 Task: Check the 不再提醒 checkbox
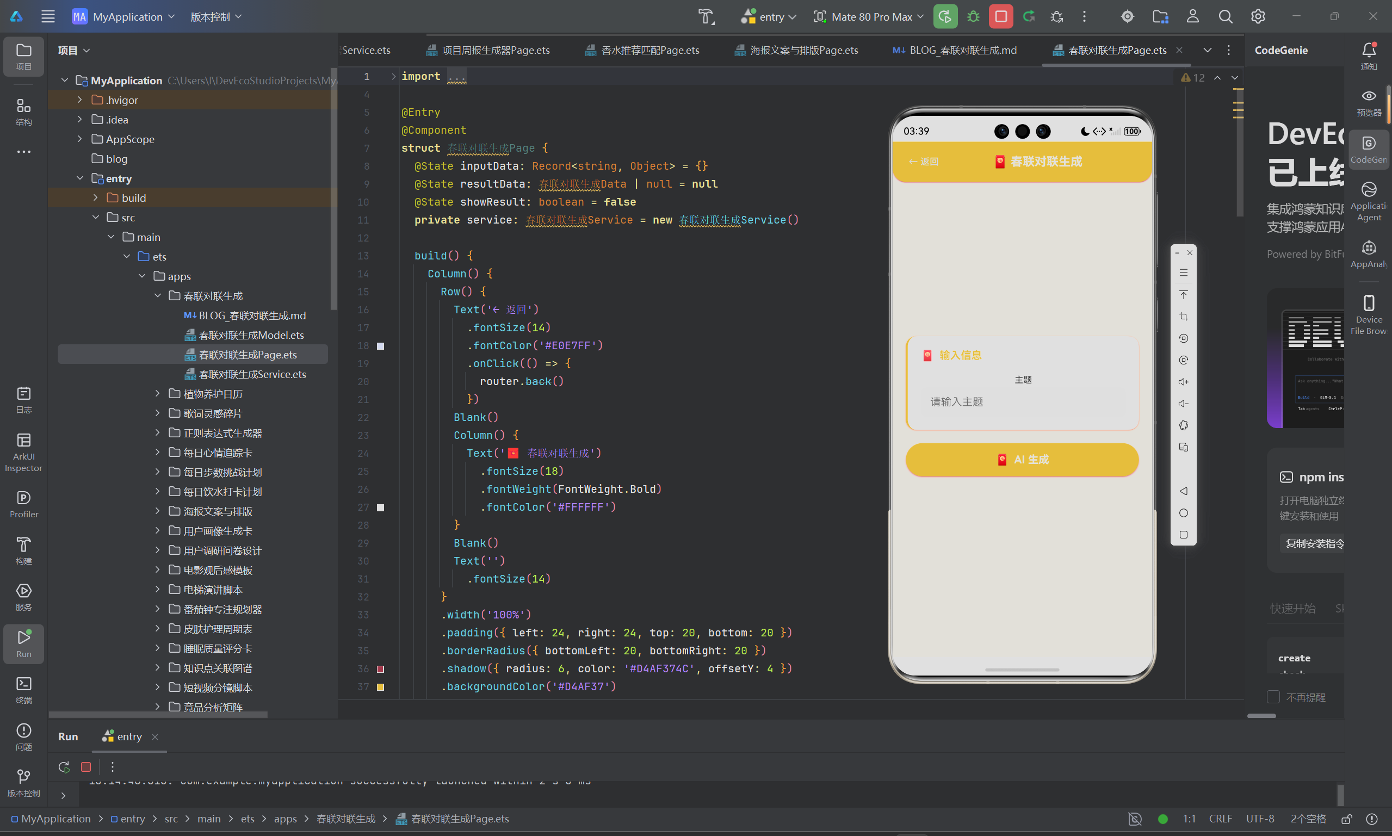coord(1273,697)
